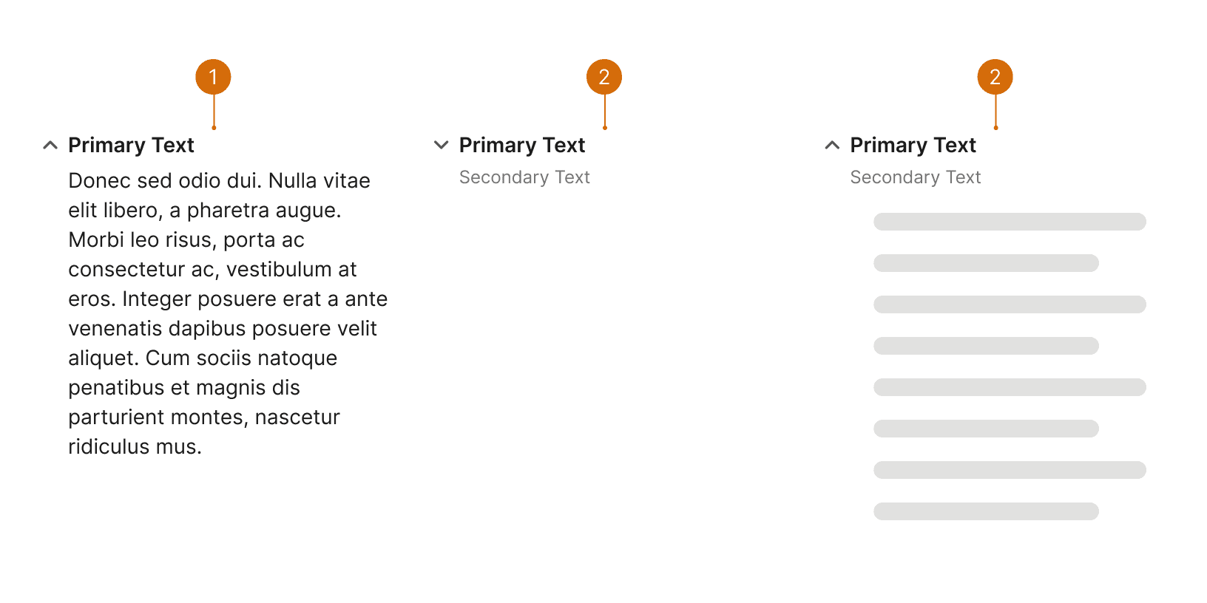
Task: Click the third gray placeholder line
Action: [1010, 304]
